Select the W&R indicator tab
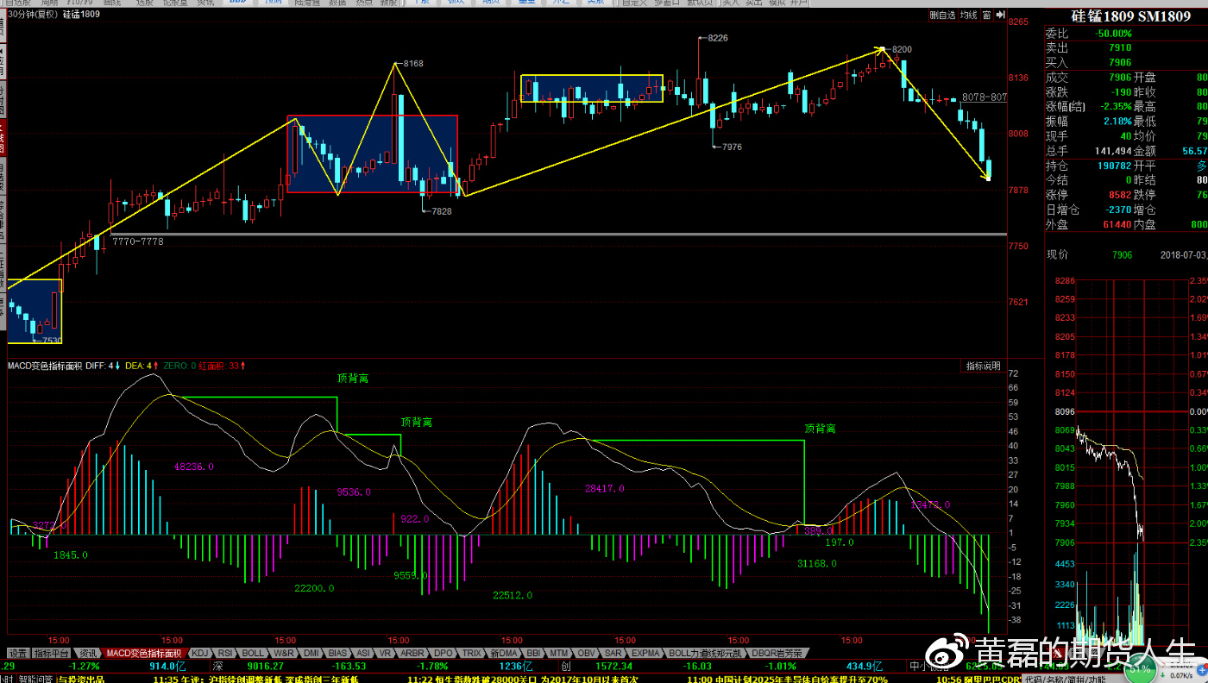The width and height of the screenshot is (1208, 683). pos(284,653)
